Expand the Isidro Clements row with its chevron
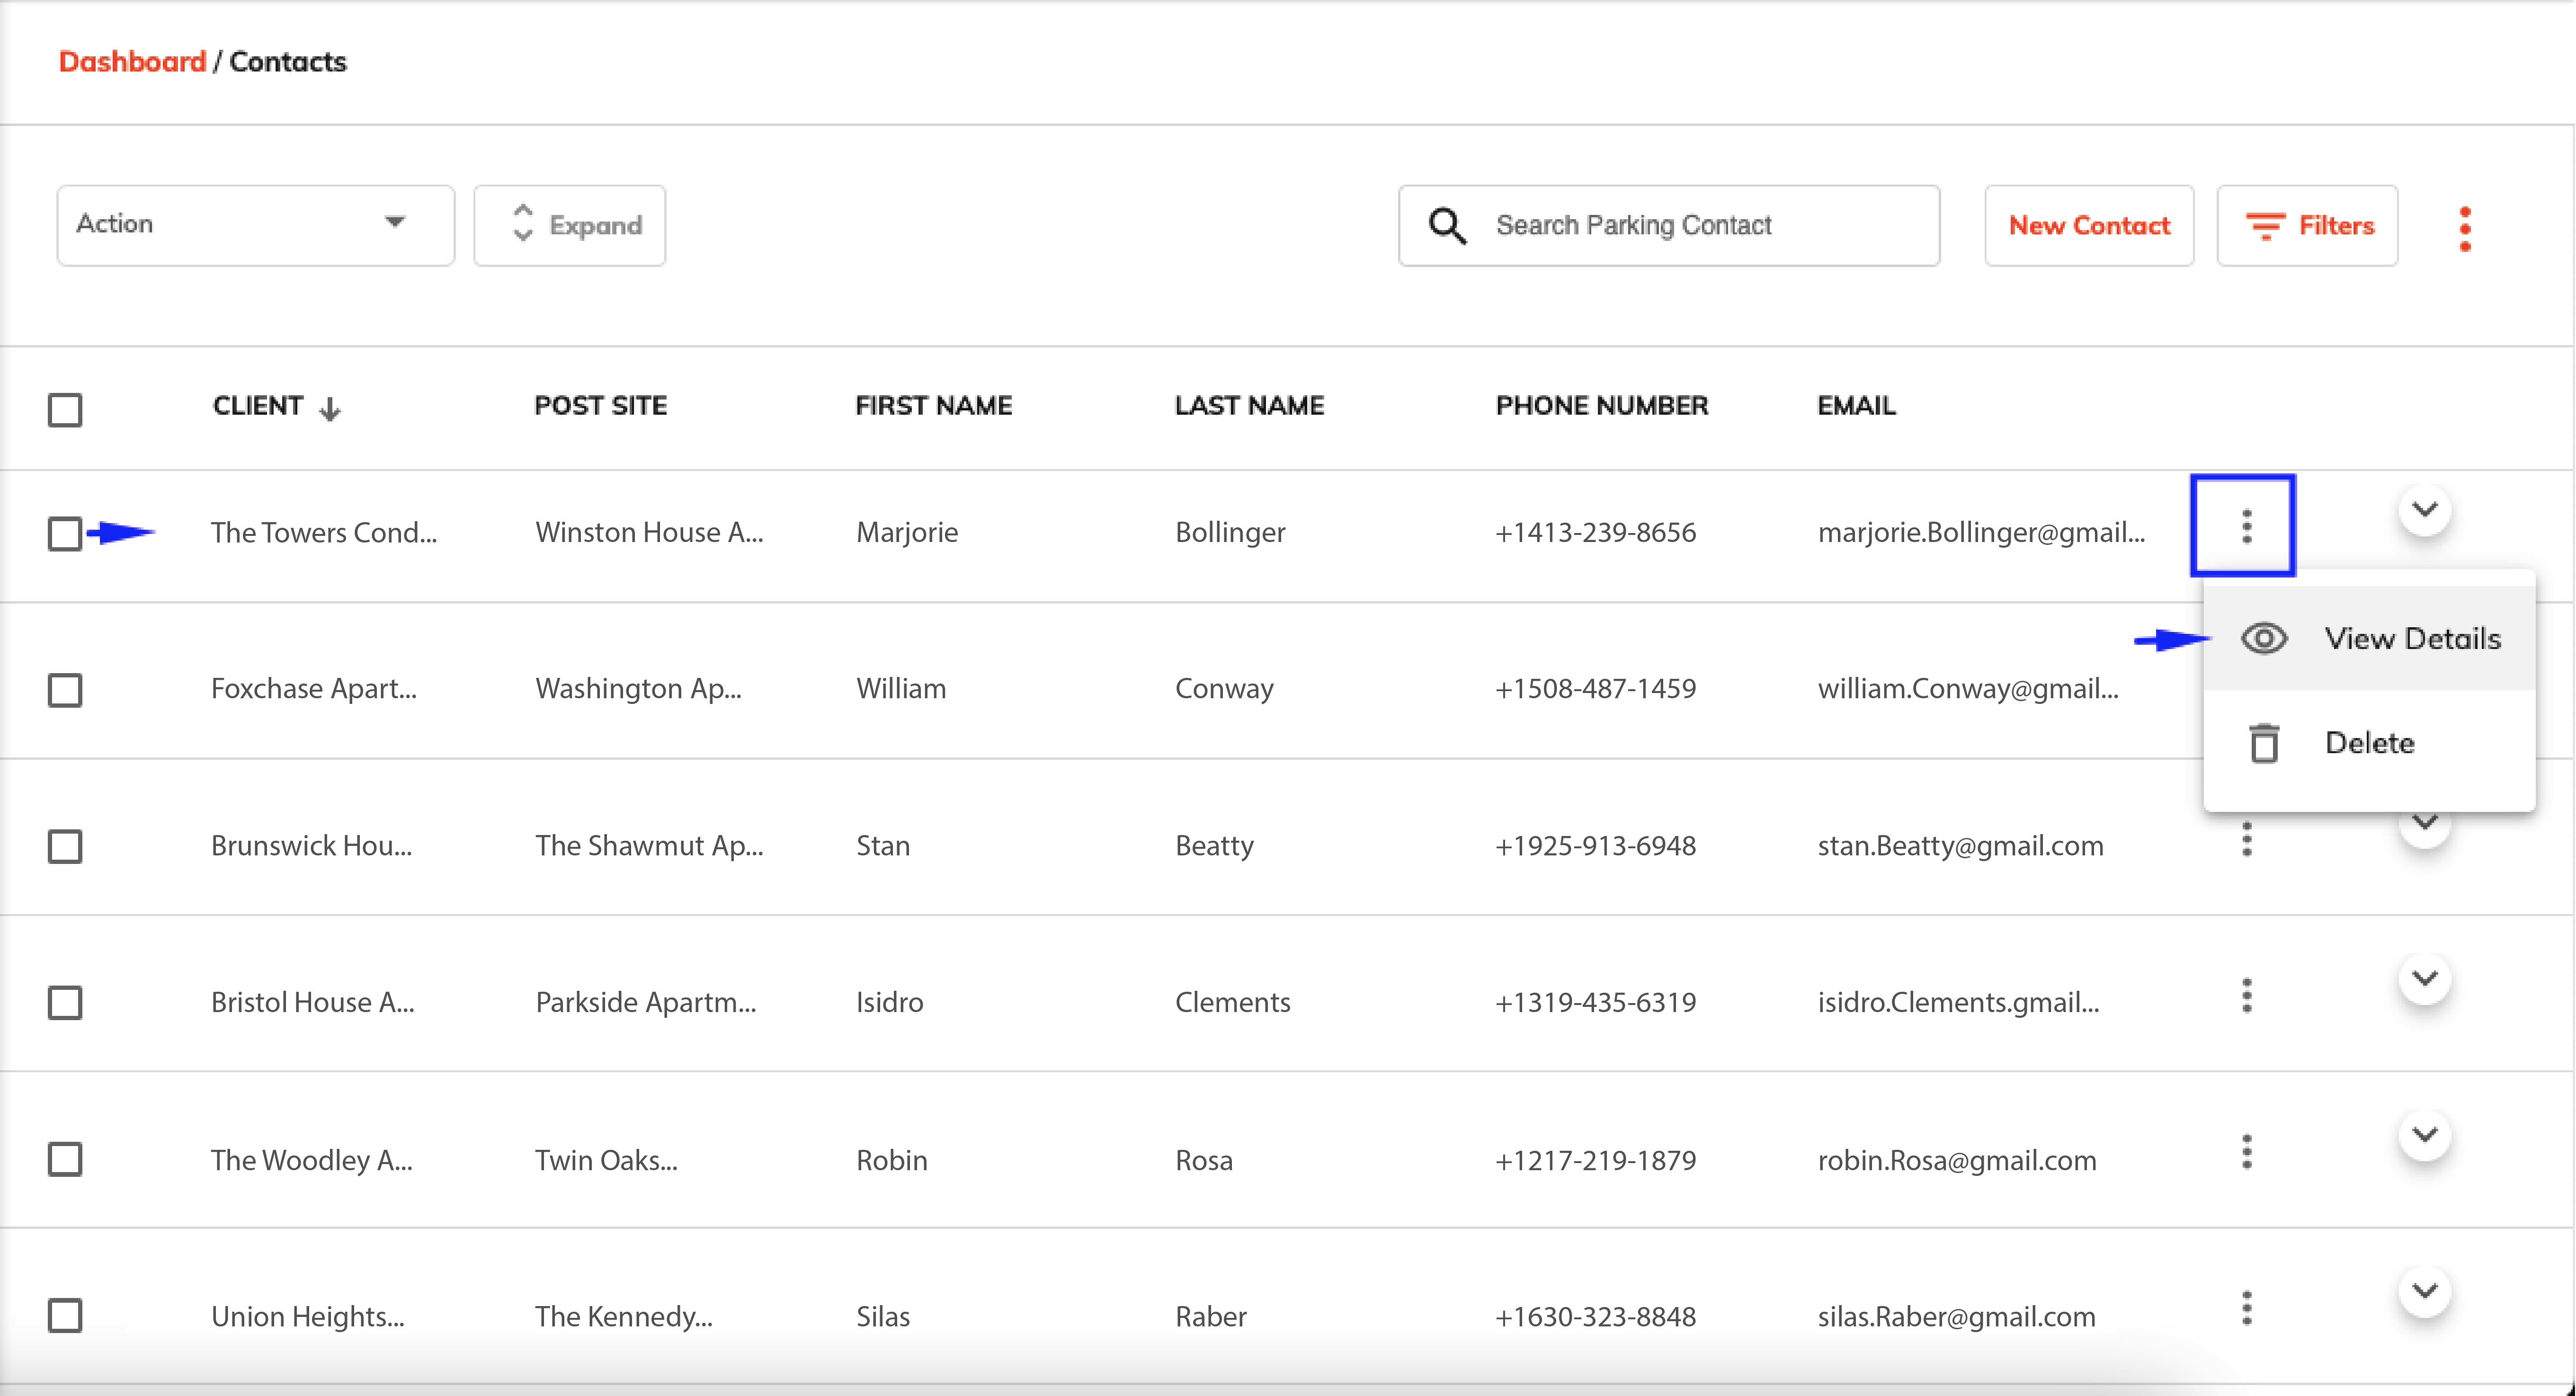2576x1396 pixels. pos(2425,978)
